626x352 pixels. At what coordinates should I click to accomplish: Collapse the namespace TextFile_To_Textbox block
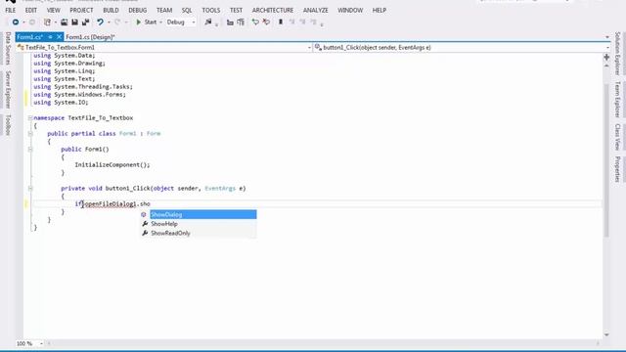[x=30, y=118]
